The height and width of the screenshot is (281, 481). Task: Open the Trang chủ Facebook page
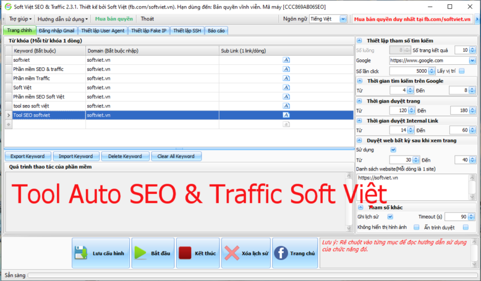(x=295, y=253)
